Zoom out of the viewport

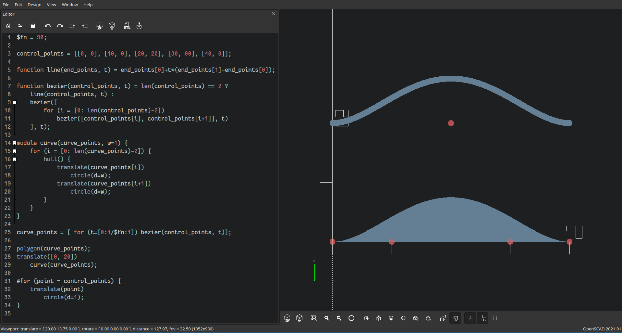[339, 318]
